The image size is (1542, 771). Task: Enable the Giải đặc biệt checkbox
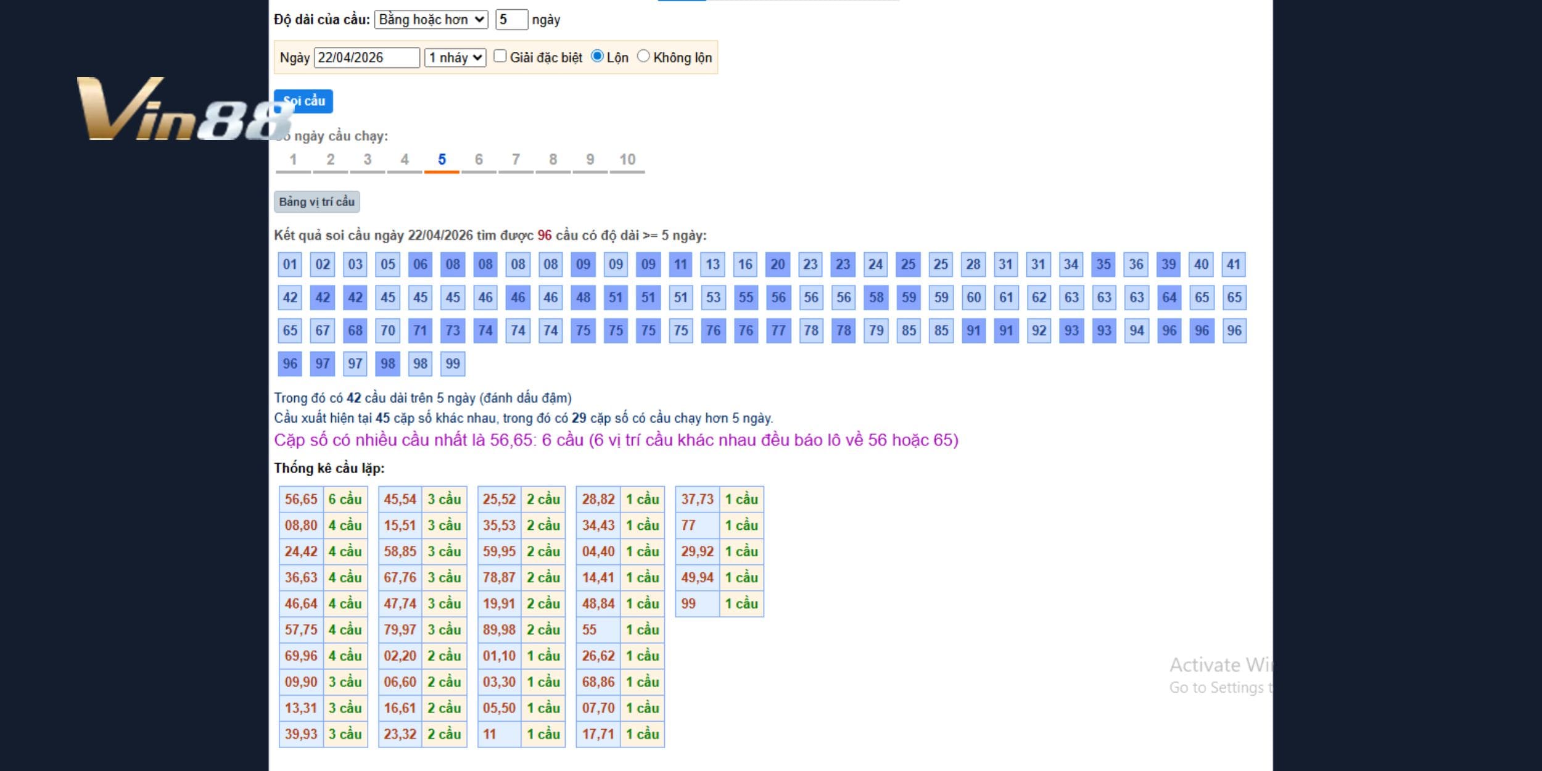500,56
